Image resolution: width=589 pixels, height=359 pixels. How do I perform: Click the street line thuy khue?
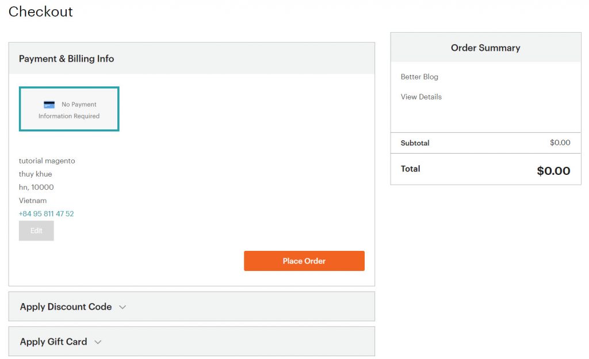(35, 174)
